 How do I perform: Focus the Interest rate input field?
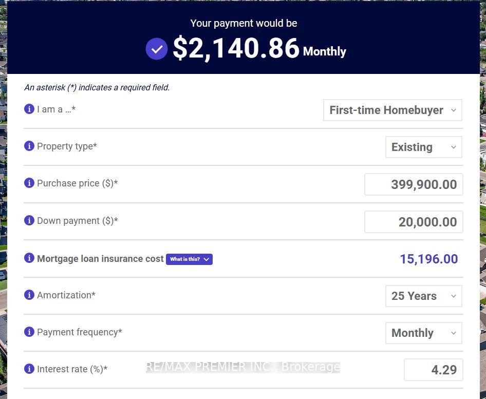433,370
